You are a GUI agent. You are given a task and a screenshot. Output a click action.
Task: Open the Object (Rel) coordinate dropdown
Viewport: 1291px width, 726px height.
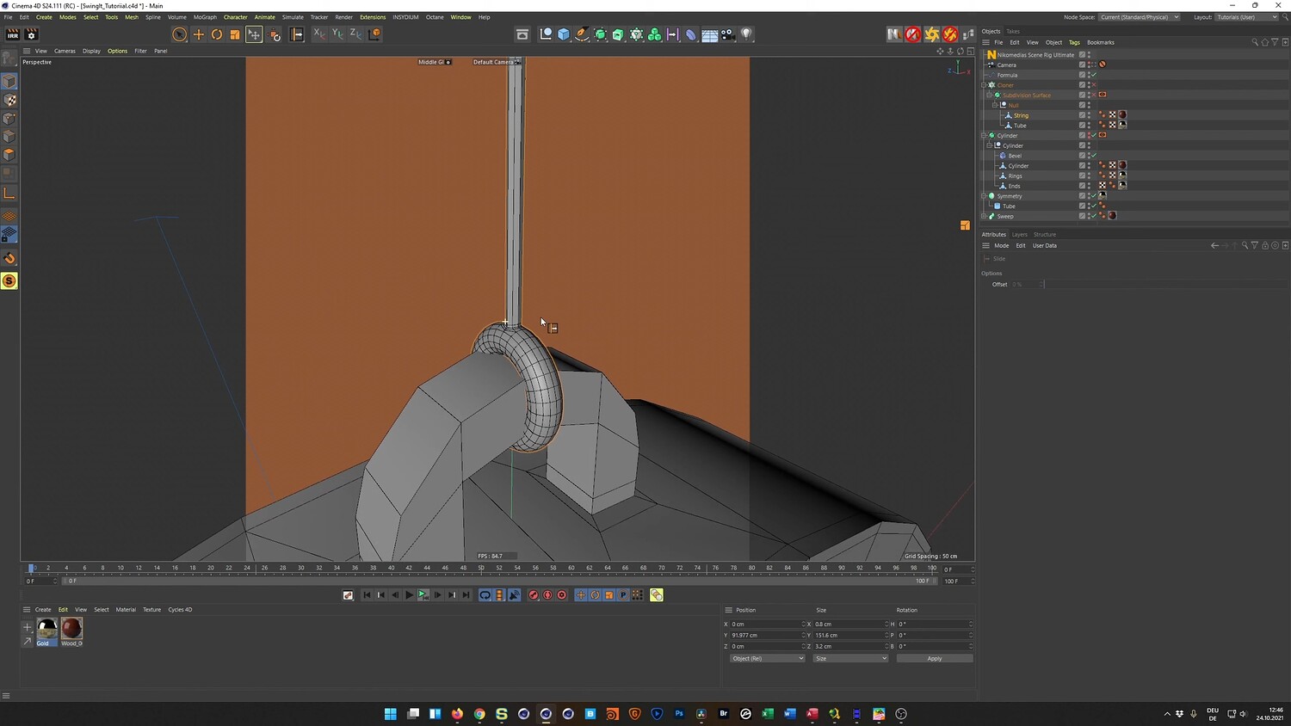(x=767, y=659)
